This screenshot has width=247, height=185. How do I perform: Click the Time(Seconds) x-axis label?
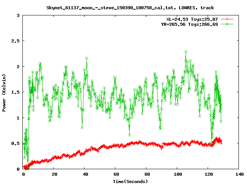[x=131, y=181]
